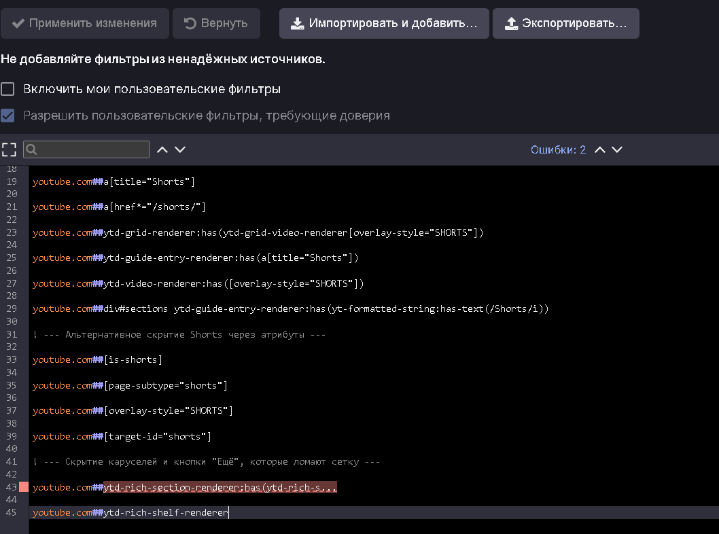Go to previous search match arrow

click(x=162, y=149)
